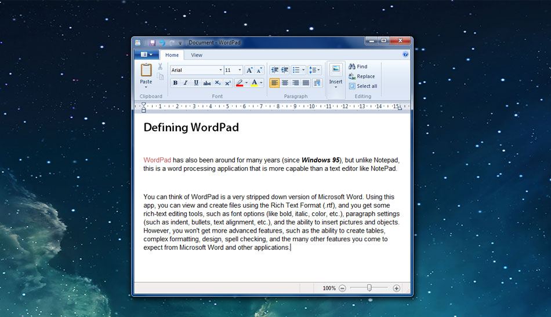Expand the Paste options arrow

pos(146,87)
